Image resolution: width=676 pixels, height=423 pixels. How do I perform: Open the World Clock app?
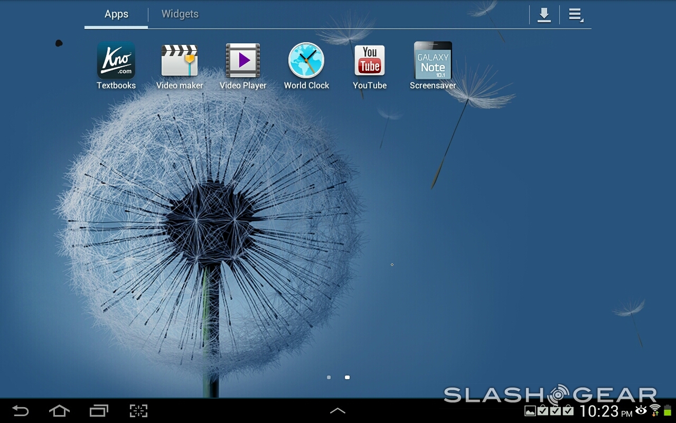pos(306,61)
